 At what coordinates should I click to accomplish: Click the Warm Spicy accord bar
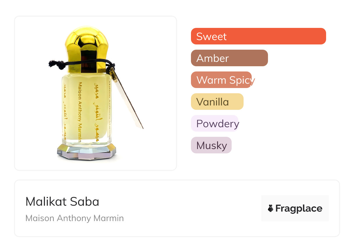(x=221, y=80)
